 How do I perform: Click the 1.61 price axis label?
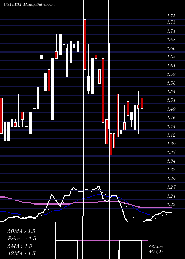click(x=171, y=66)
